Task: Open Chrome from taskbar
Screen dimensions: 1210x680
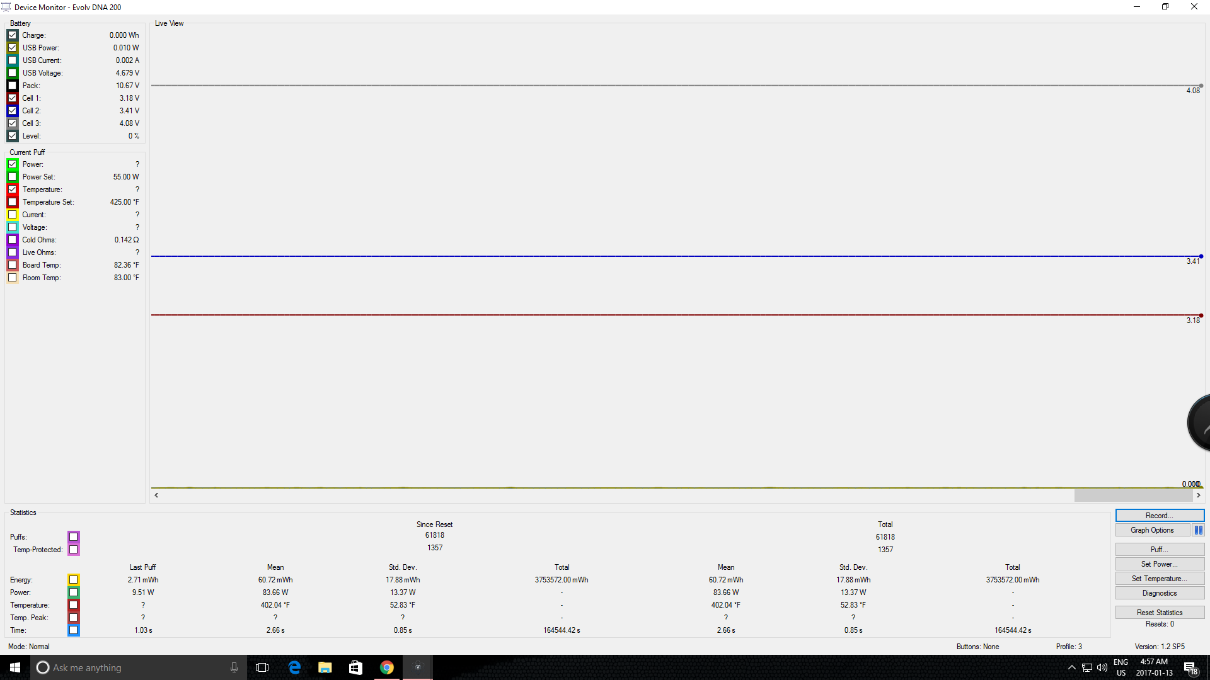Action: (x=387, y=667)
